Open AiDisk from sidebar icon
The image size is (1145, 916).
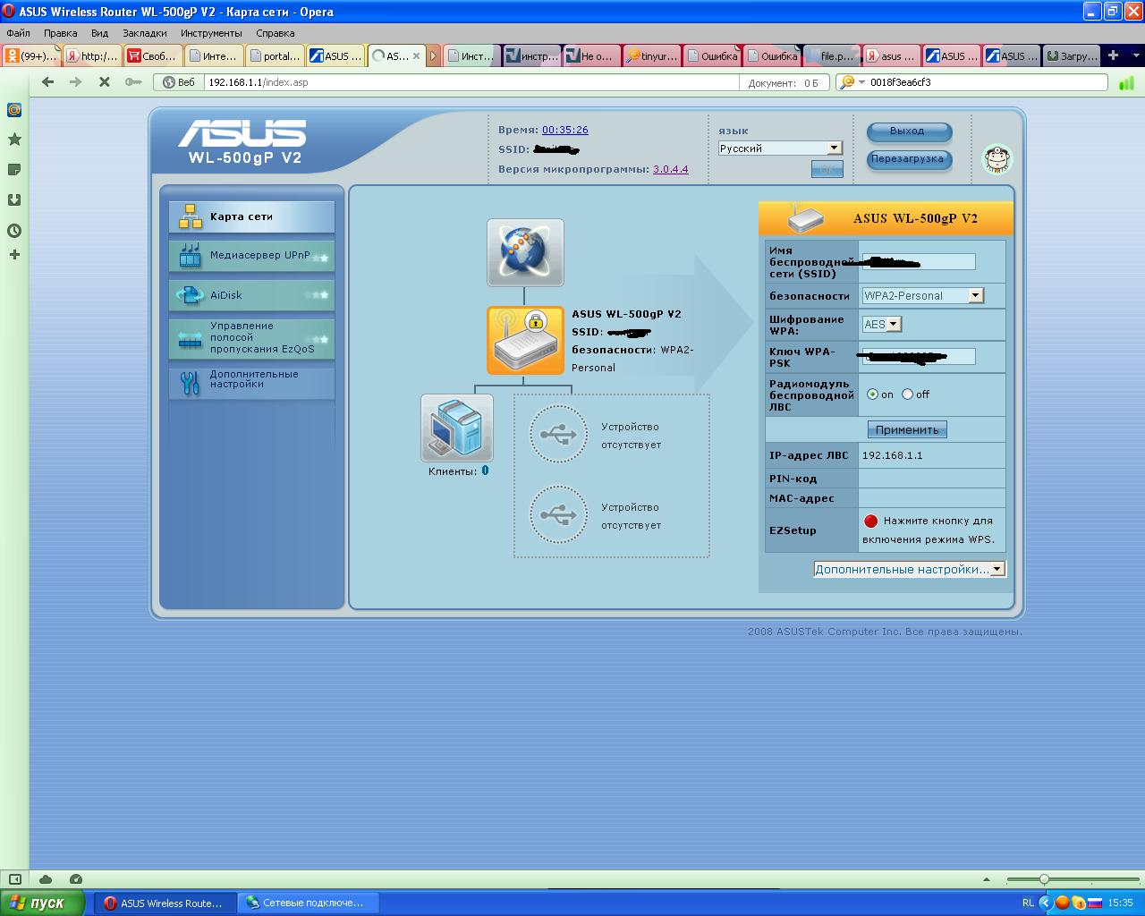(191, 294)
